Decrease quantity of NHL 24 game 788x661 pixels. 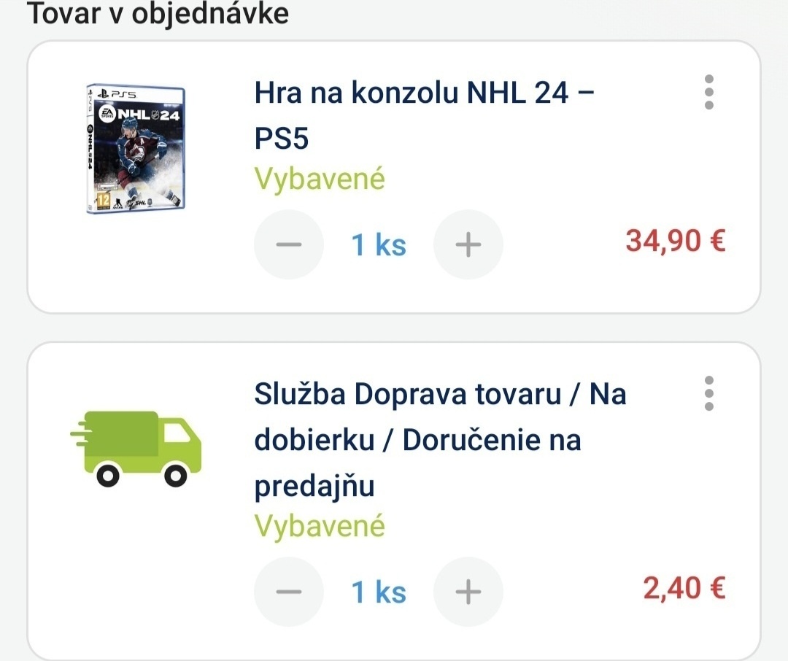click(x=288, y=244)
